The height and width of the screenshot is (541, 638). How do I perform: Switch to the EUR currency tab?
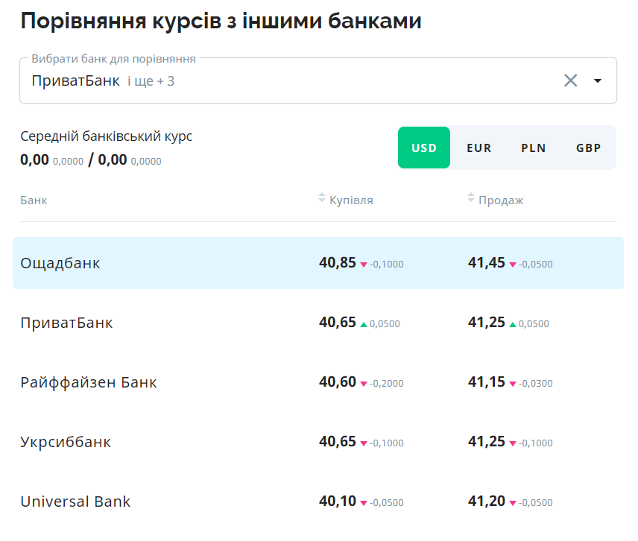tap(479, 148)
